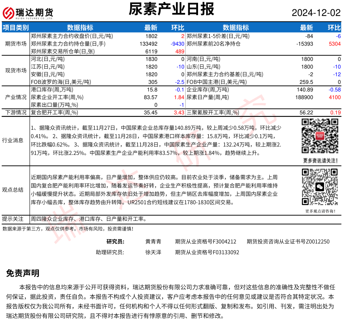Select the 现货市场 category cell
This screenshot has width=343, height=320.
pos(16,70)
